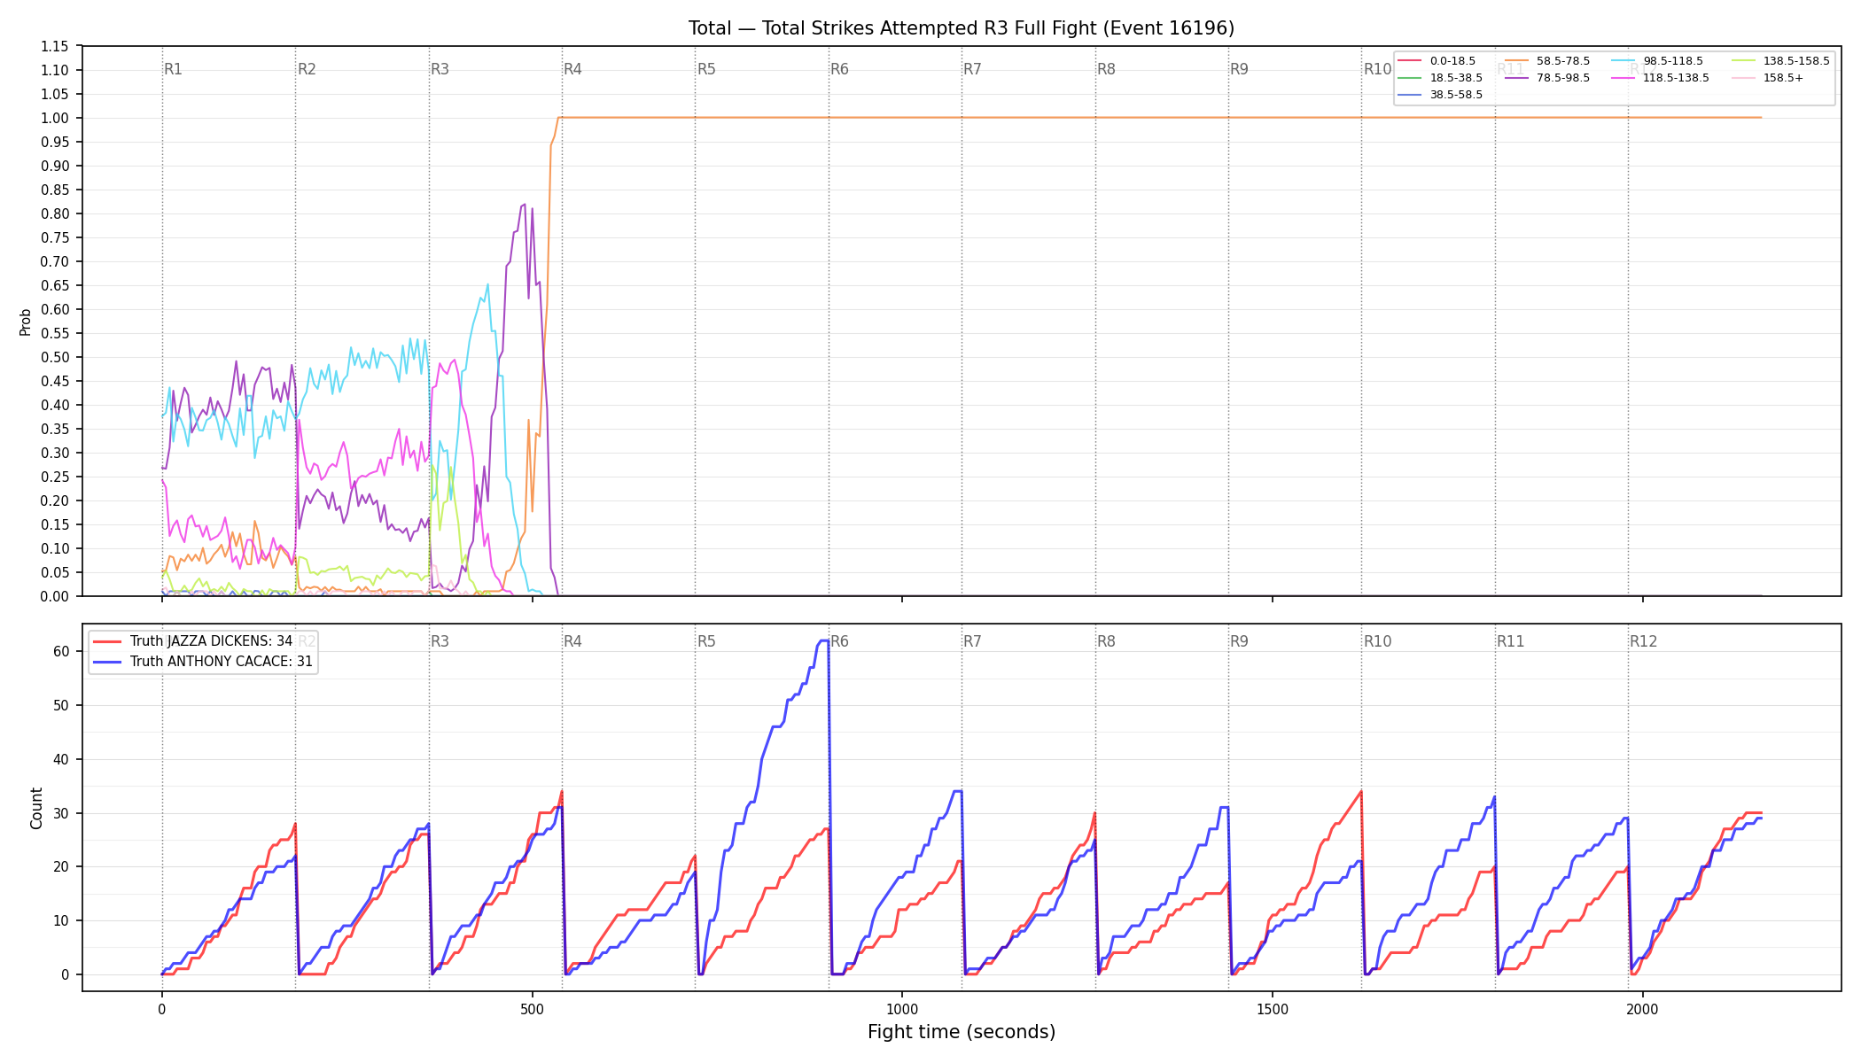Click the R10 round marker in the top chart

click(x=1377, y=69)
